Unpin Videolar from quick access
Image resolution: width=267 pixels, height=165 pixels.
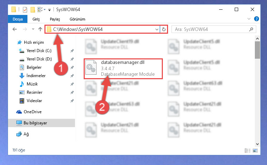click(x=72, y=101)
